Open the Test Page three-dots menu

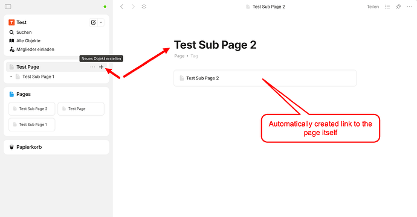(92, 67)
